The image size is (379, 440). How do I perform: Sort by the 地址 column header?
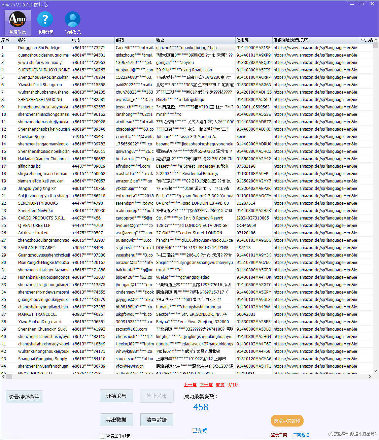(195, 40)
